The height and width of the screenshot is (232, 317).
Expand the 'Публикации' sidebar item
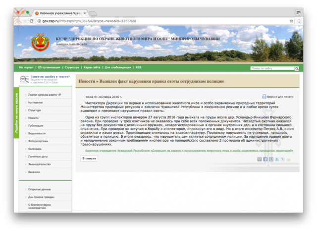36,126
